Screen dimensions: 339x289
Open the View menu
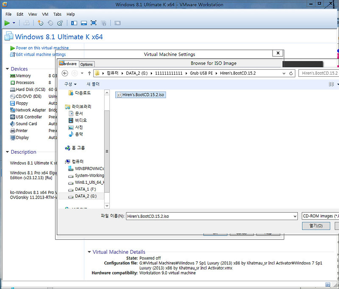pos(33,14)
